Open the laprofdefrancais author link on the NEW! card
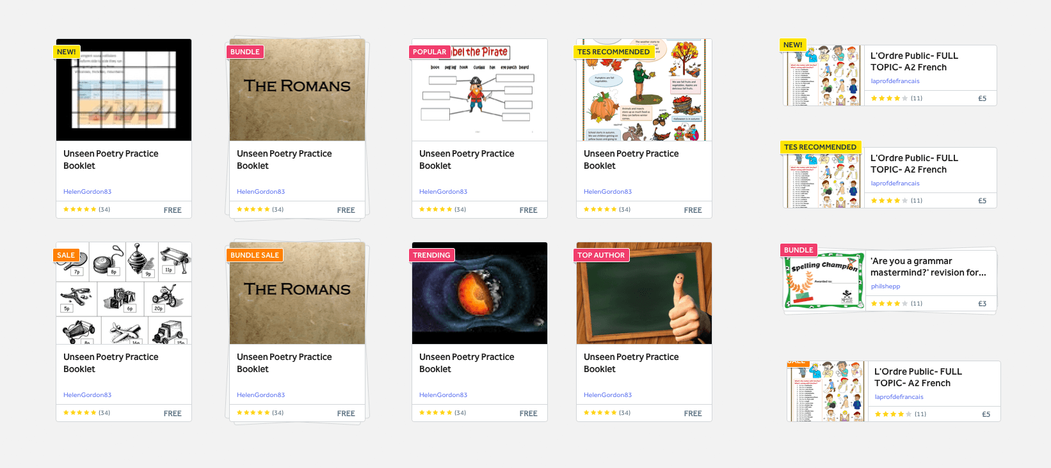Screen dimensions: 1051x468 [x=895, y=81]
